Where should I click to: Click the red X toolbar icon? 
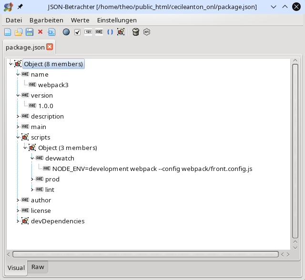40,32
